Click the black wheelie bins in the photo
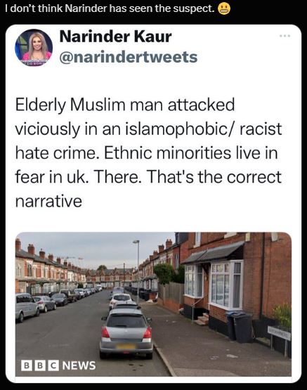Screen dimensions: 307x390 240,326
